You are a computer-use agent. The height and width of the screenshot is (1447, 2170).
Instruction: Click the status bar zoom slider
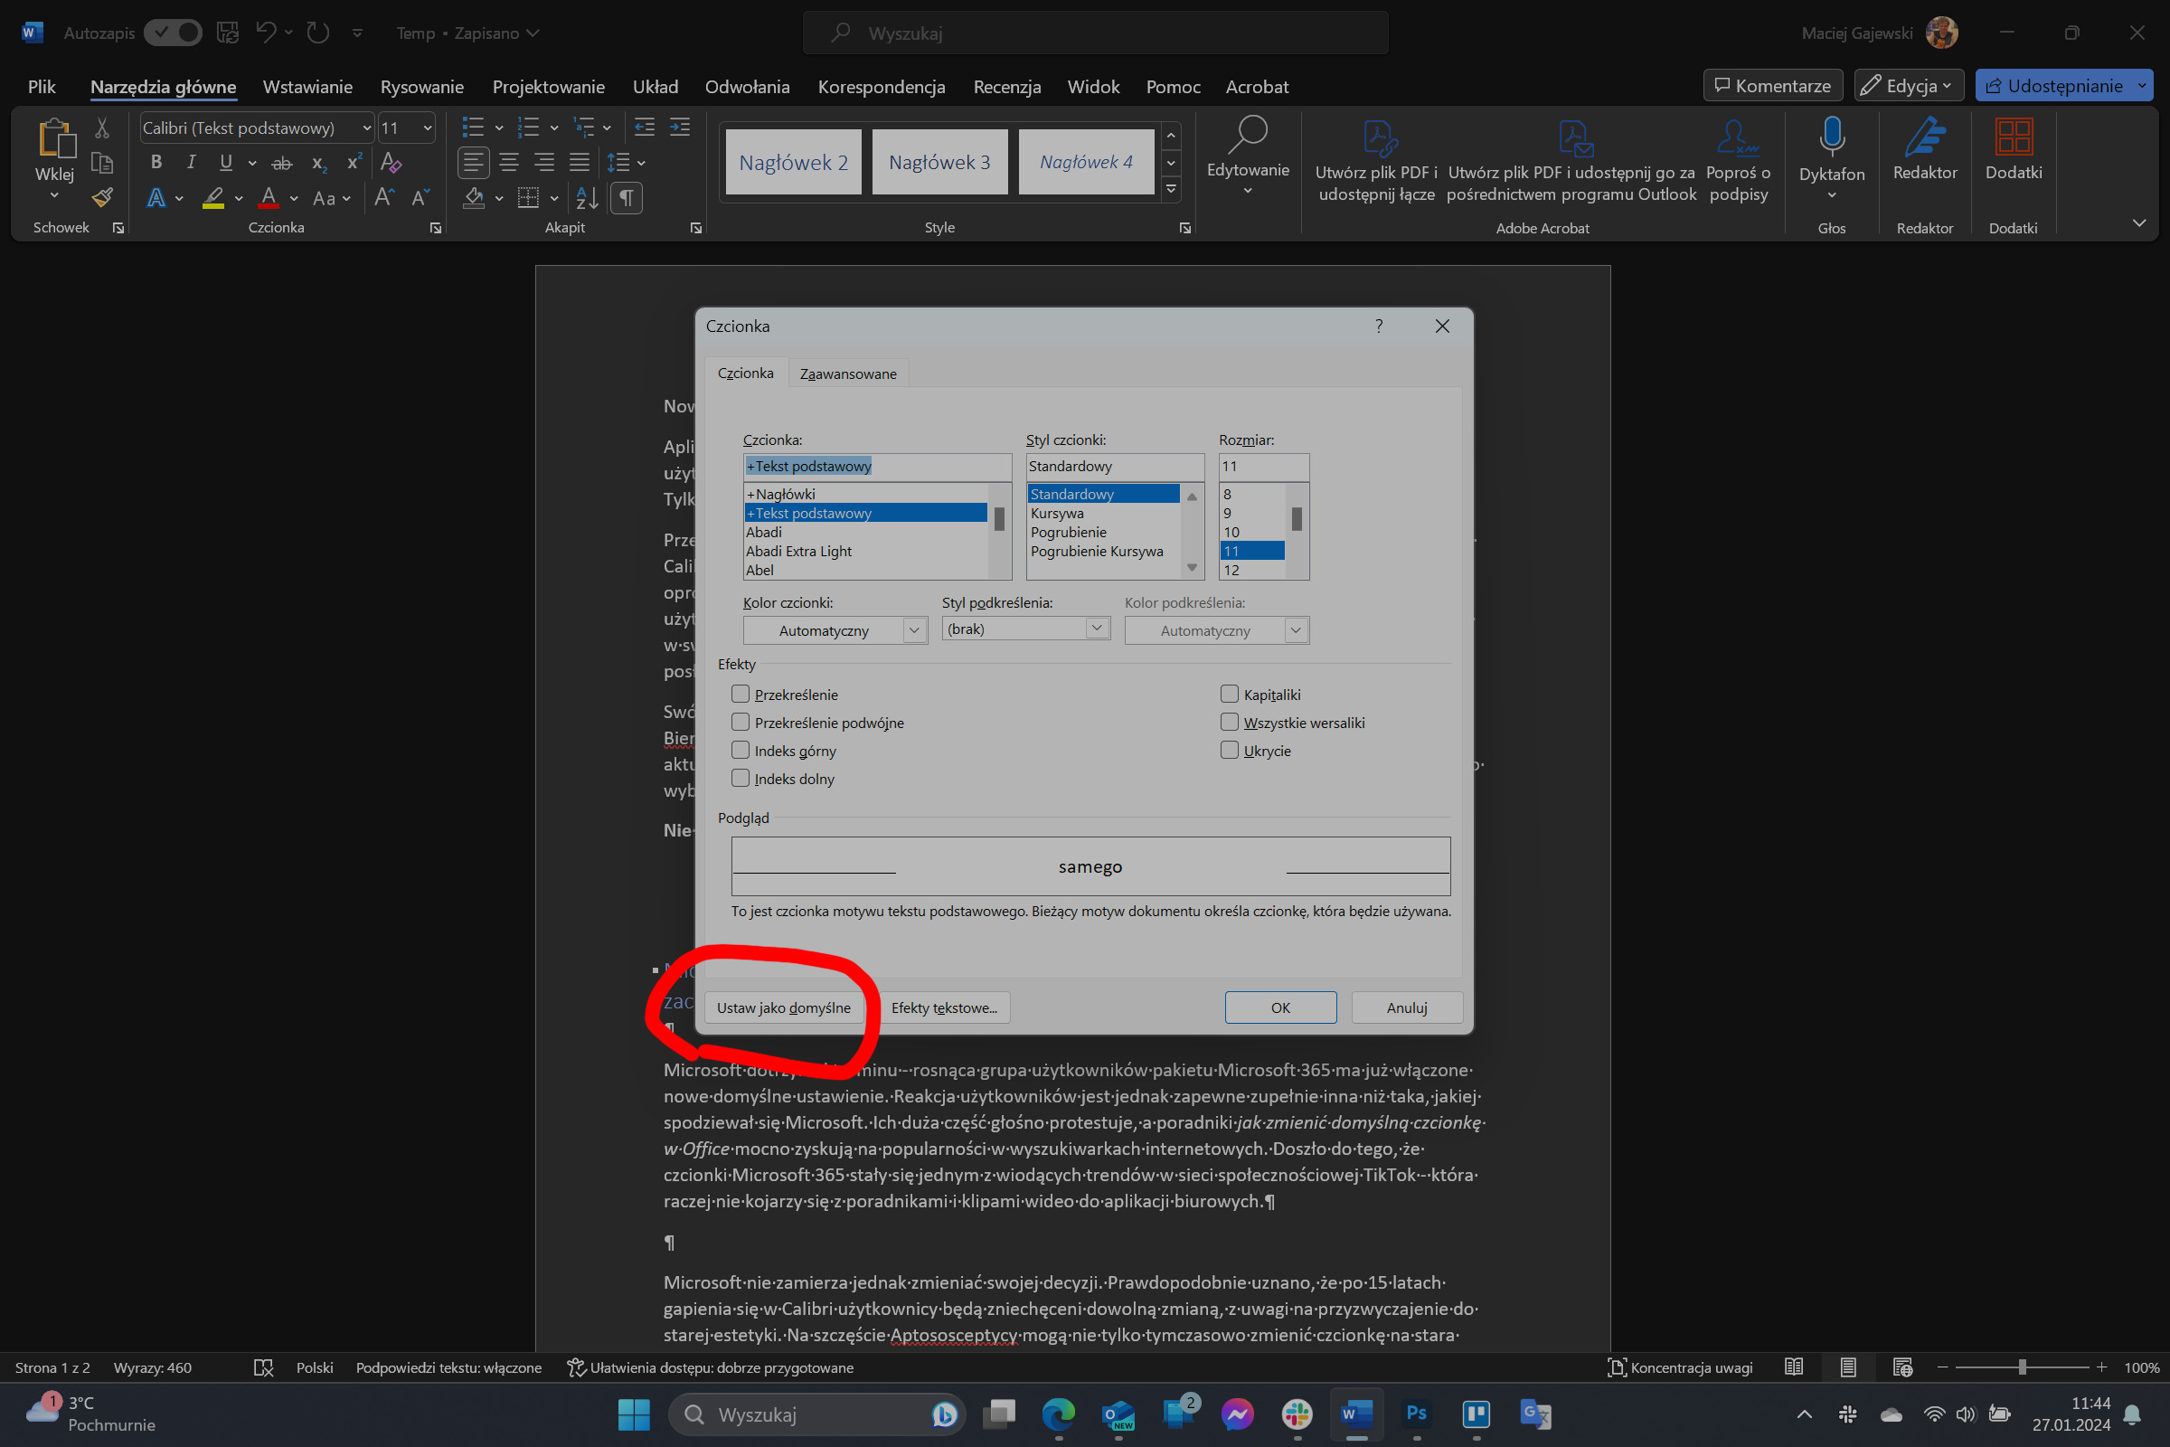(2022, 1367)
